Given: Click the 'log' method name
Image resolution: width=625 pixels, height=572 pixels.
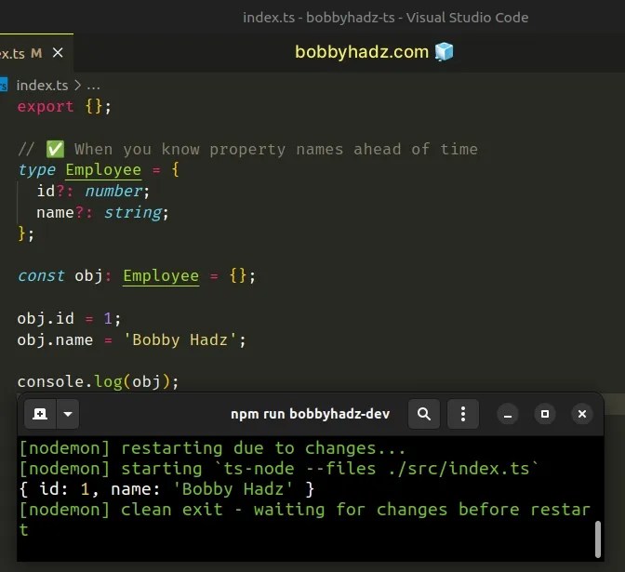Looking at the screenshot, I should pos(108,382).
